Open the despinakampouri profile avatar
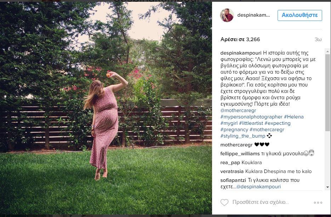This screenshot has width=331, height=217. tap(227, 15)
